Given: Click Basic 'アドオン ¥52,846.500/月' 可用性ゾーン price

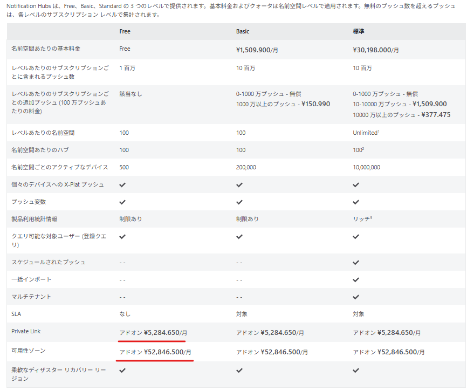Looking at the screenshot, I should coord(272,352).
